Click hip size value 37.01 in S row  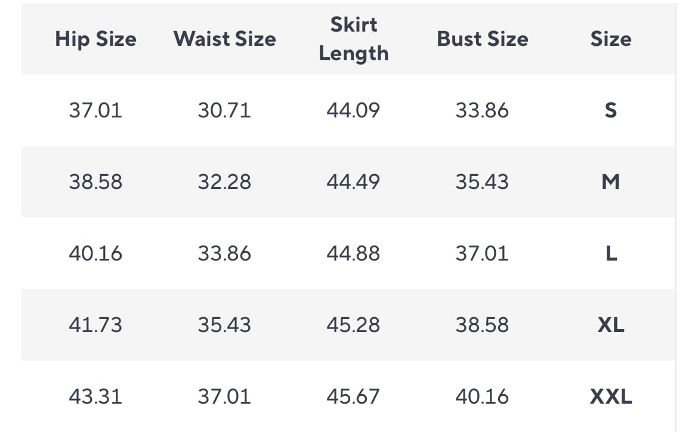(x=95, y=110)
